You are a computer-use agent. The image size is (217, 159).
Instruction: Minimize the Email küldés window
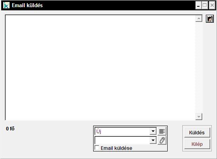tap(198, 6)
